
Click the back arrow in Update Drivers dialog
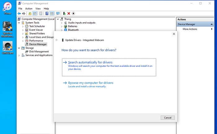[x=57, y=40]
